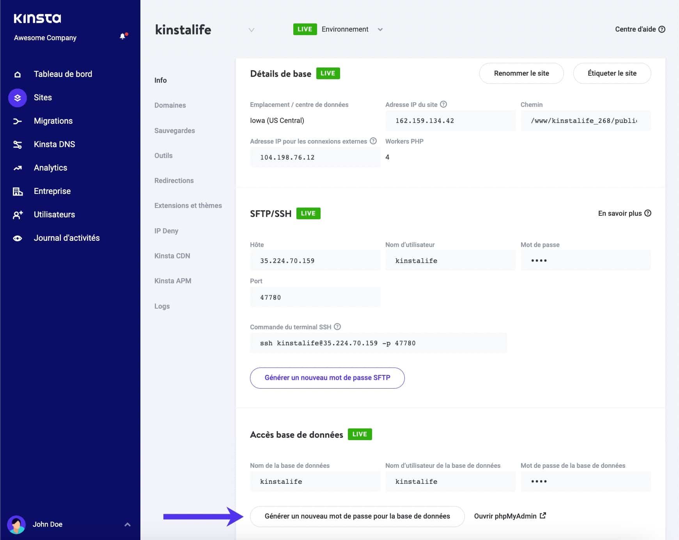This screenshot has width=679, height=540.
Task: Expand the John Doe user menu
Action: [127, 524]
